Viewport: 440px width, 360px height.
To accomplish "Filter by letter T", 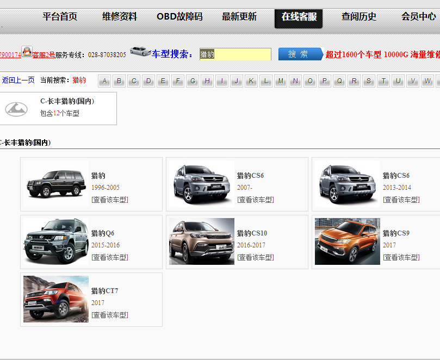I will click(x=383, y=81).
